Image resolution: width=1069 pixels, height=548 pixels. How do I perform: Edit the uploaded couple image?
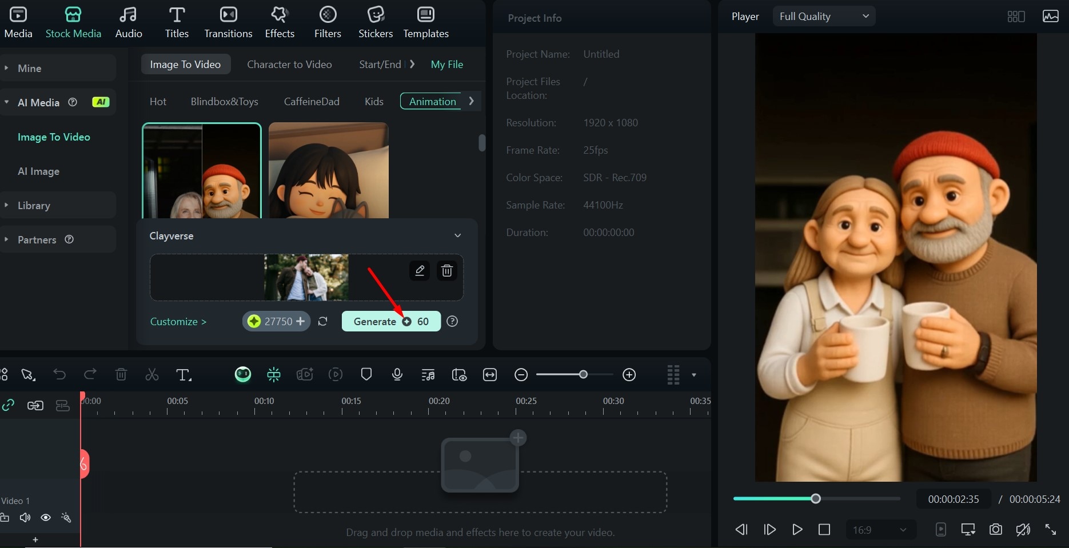pos(420,270)
